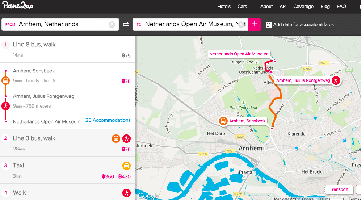Click the Het Dorp label on map
The width and height of the screenshot is (361, 200).
pyautogui.click(x=215, y=133)
